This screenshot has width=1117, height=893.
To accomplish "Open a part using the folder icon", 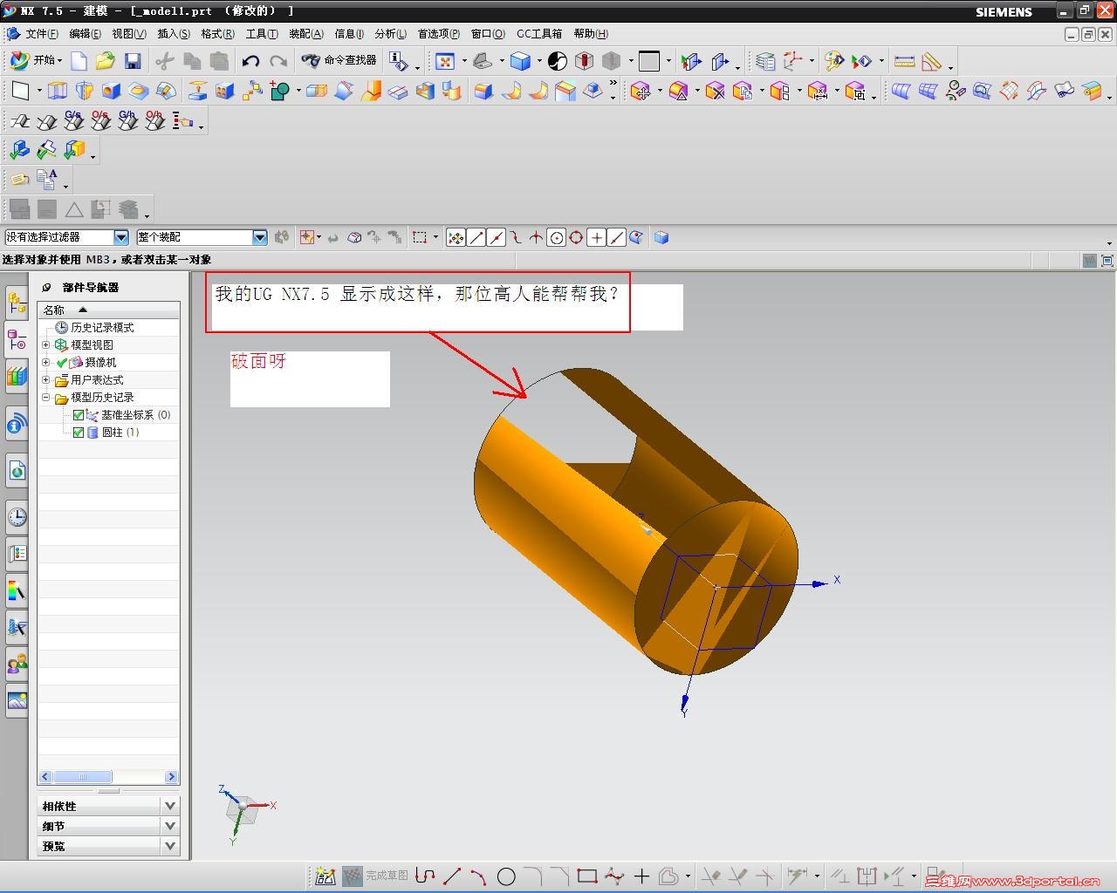I will [106, 61].
